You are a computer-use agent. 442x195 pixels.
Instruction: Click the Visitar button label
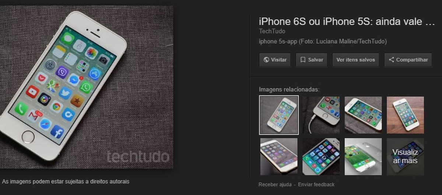pos(279,60)
